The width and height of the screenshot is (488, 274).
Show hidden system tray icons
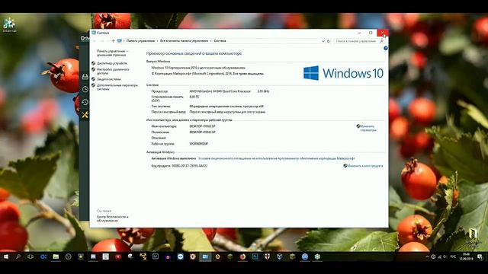click(x=427, y=256)
